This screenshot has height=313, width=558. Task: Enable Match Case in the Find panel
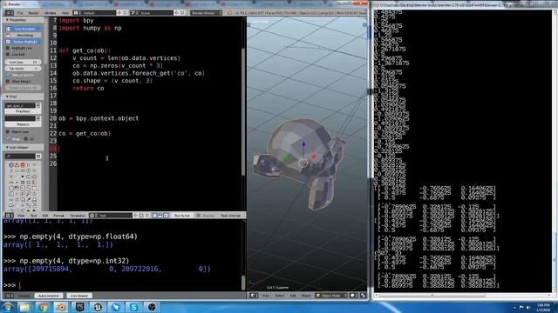pyautogui.click(x=8, y=131)
